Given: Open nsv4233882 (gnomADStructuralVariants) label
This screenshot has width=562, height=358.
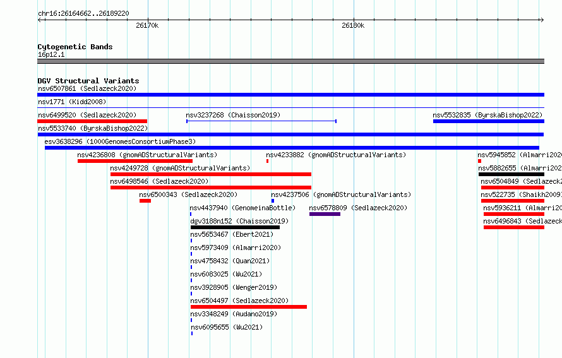Looking at the screenshot, I should tap(336, 155).
